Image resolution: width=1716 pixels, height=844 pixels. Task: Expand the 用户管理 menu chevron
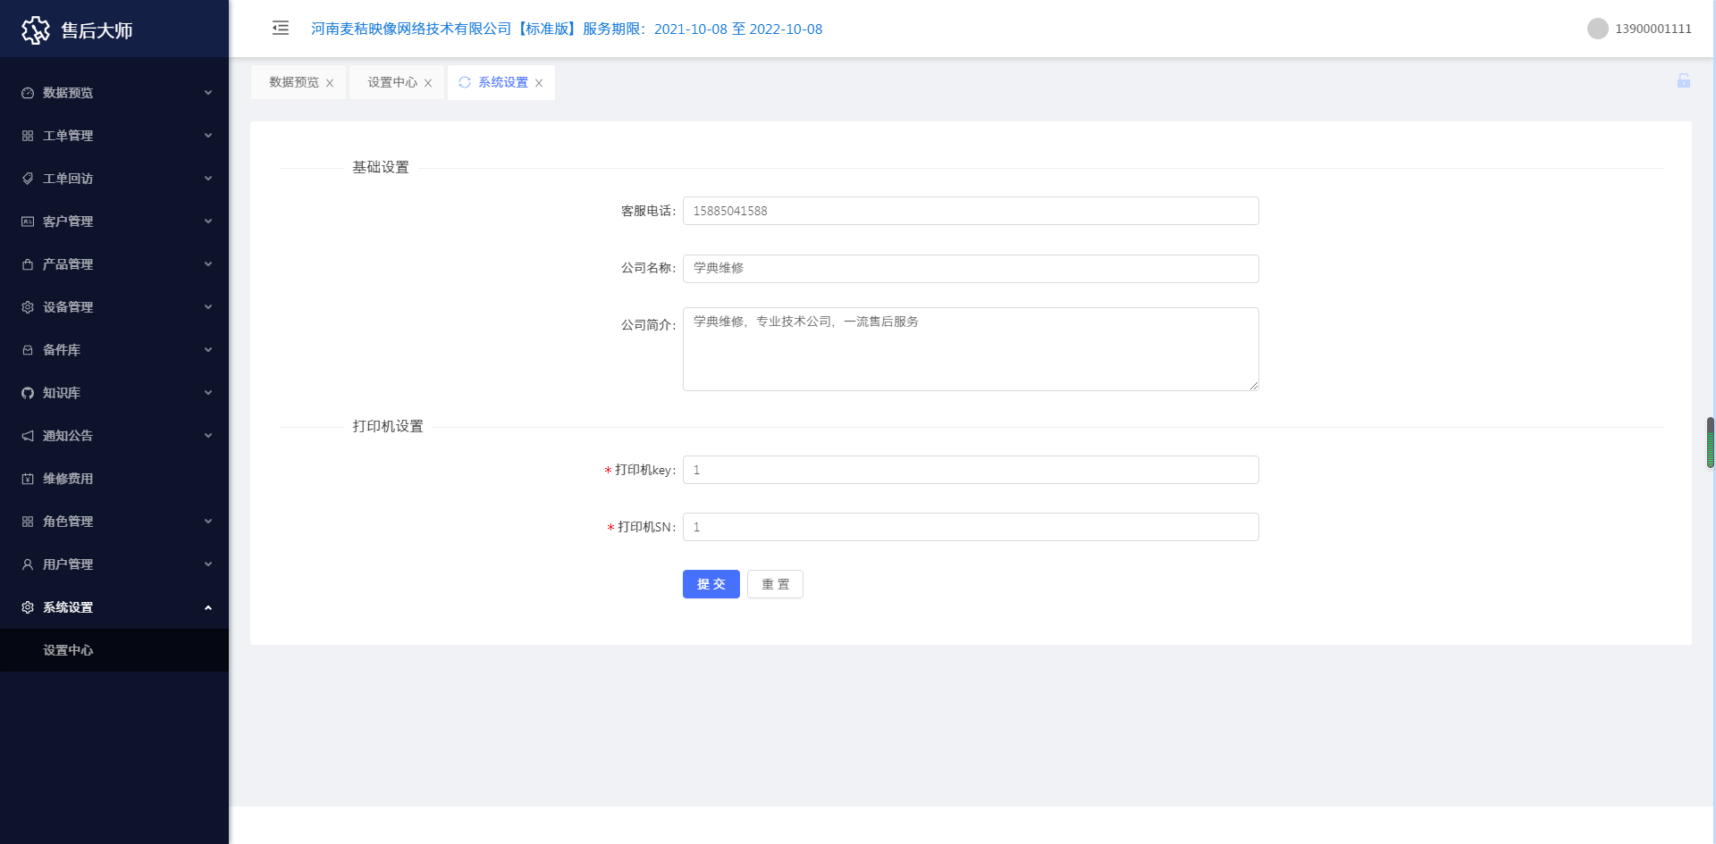[208, 564]
